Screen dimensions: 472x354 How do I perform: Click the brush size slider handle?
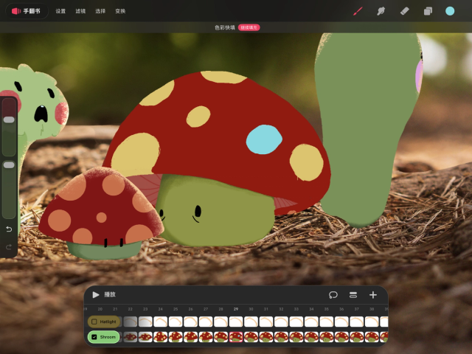click(x=9, y=119)
